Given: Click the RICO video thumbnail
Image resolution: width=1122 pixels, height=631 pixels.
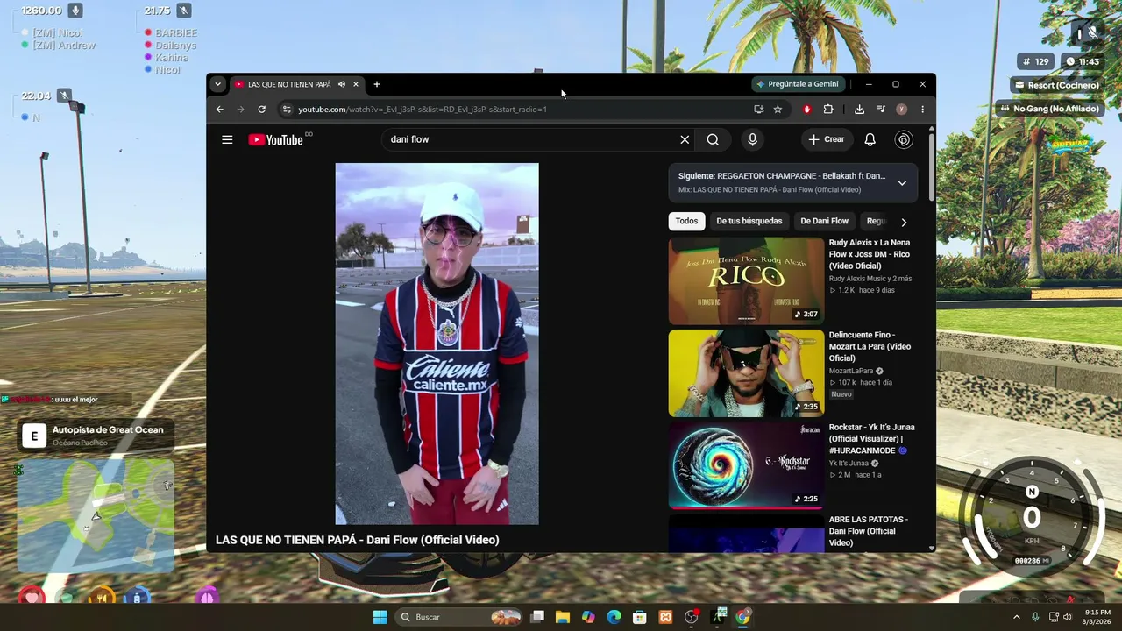Looking at the screenshot, I should pos(746,280).
